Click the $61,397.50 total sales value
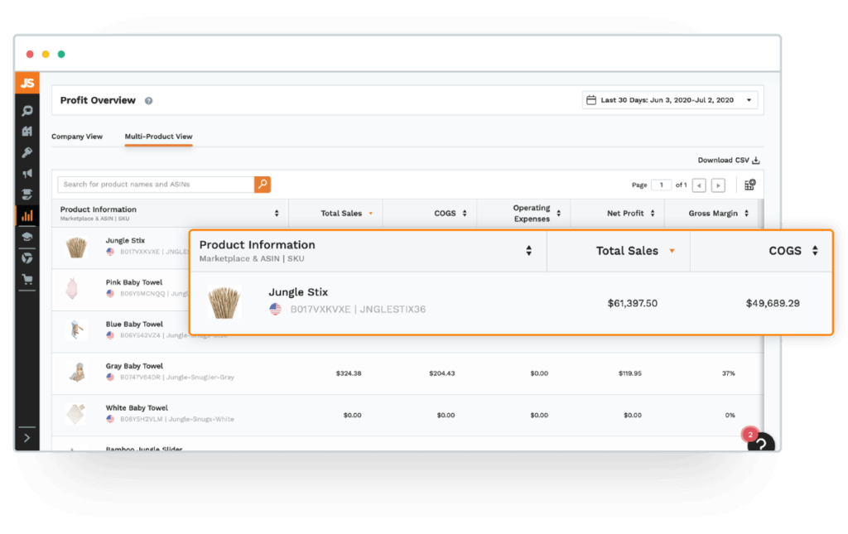Image resolution: width=848 pixels, height=534 pixels. 632,303
